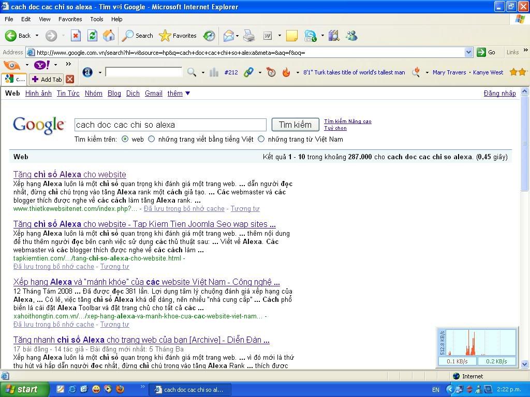Click the Go button next to address bar
530x397 pixels.
[486, 52]
